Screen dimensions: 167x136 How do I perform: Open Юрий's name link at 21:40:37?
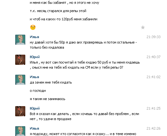35,57
